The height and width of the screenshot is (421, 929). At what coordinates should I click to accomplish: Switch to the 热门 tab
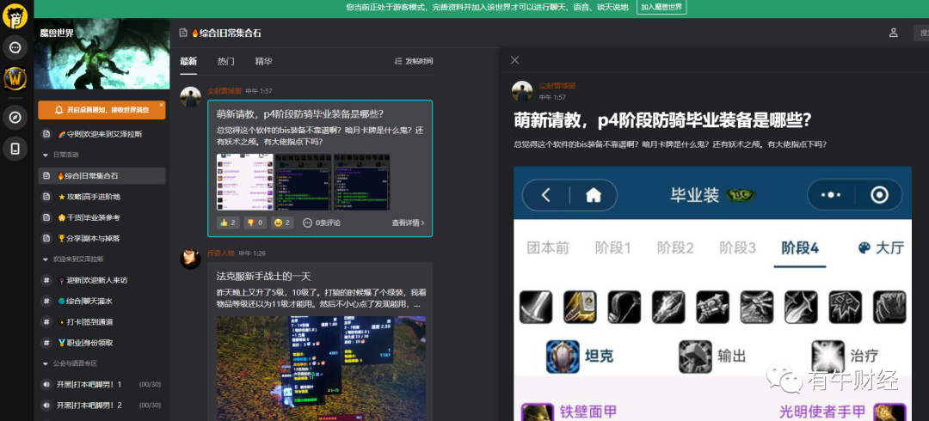(x=225, y=61)
